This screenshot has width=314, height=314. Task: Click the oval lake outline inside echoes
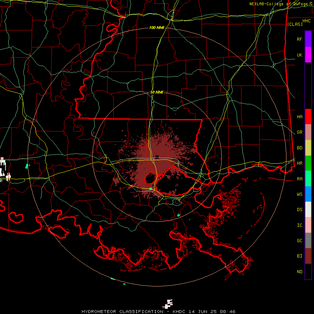tap(151, 178)
